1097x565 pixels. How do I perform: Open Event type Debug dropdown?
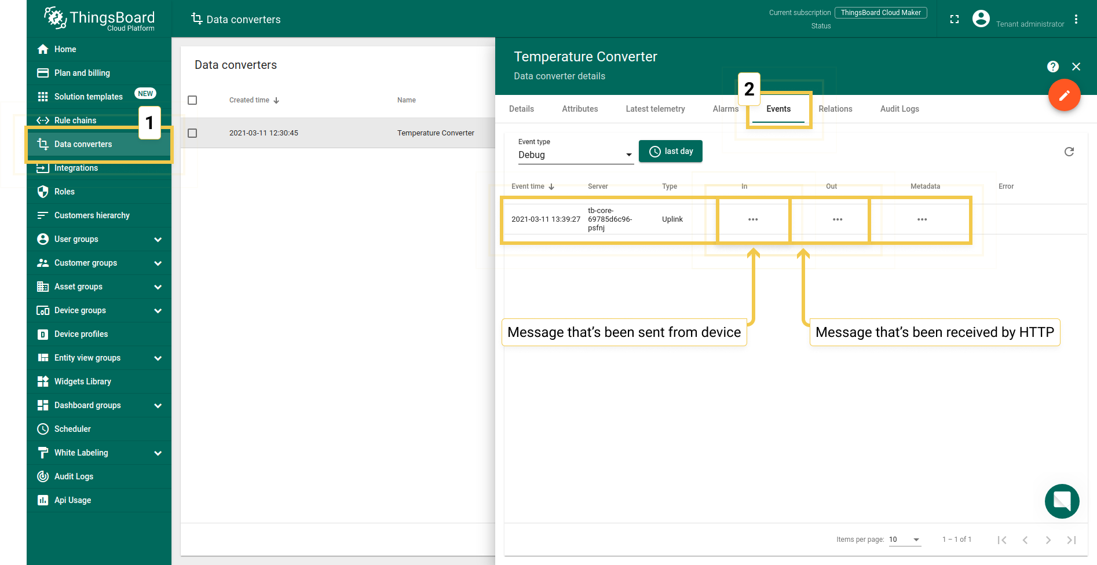click(x=576, y=155)
